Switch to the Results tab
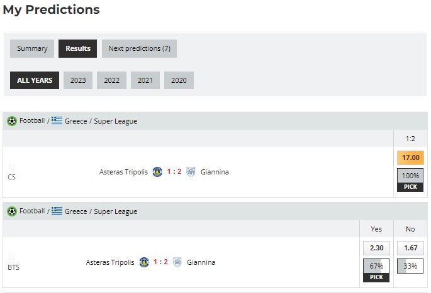 click(x=78, y=48)
